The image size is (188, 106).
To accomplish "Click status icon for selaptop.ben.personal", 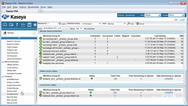I will (x=41, y=63).
